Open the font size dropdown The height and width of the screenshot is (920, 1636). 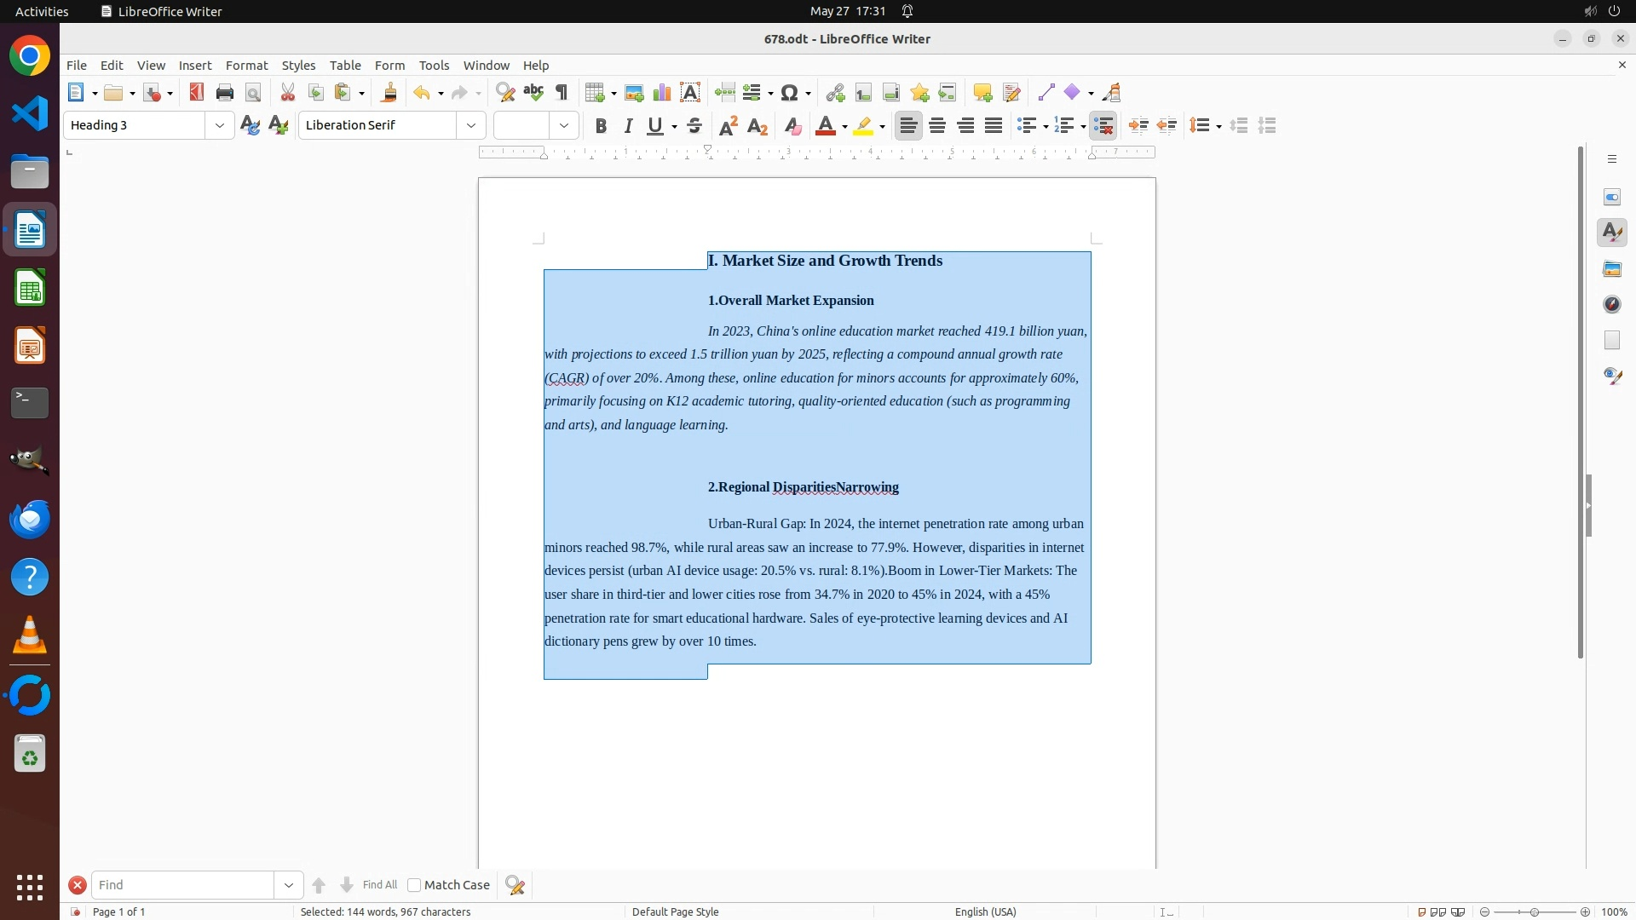tap(564, 126)
